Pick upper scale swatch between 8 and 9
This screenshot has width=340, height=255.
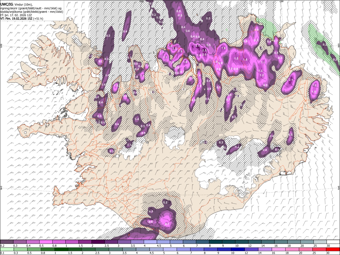click(215, 242)
